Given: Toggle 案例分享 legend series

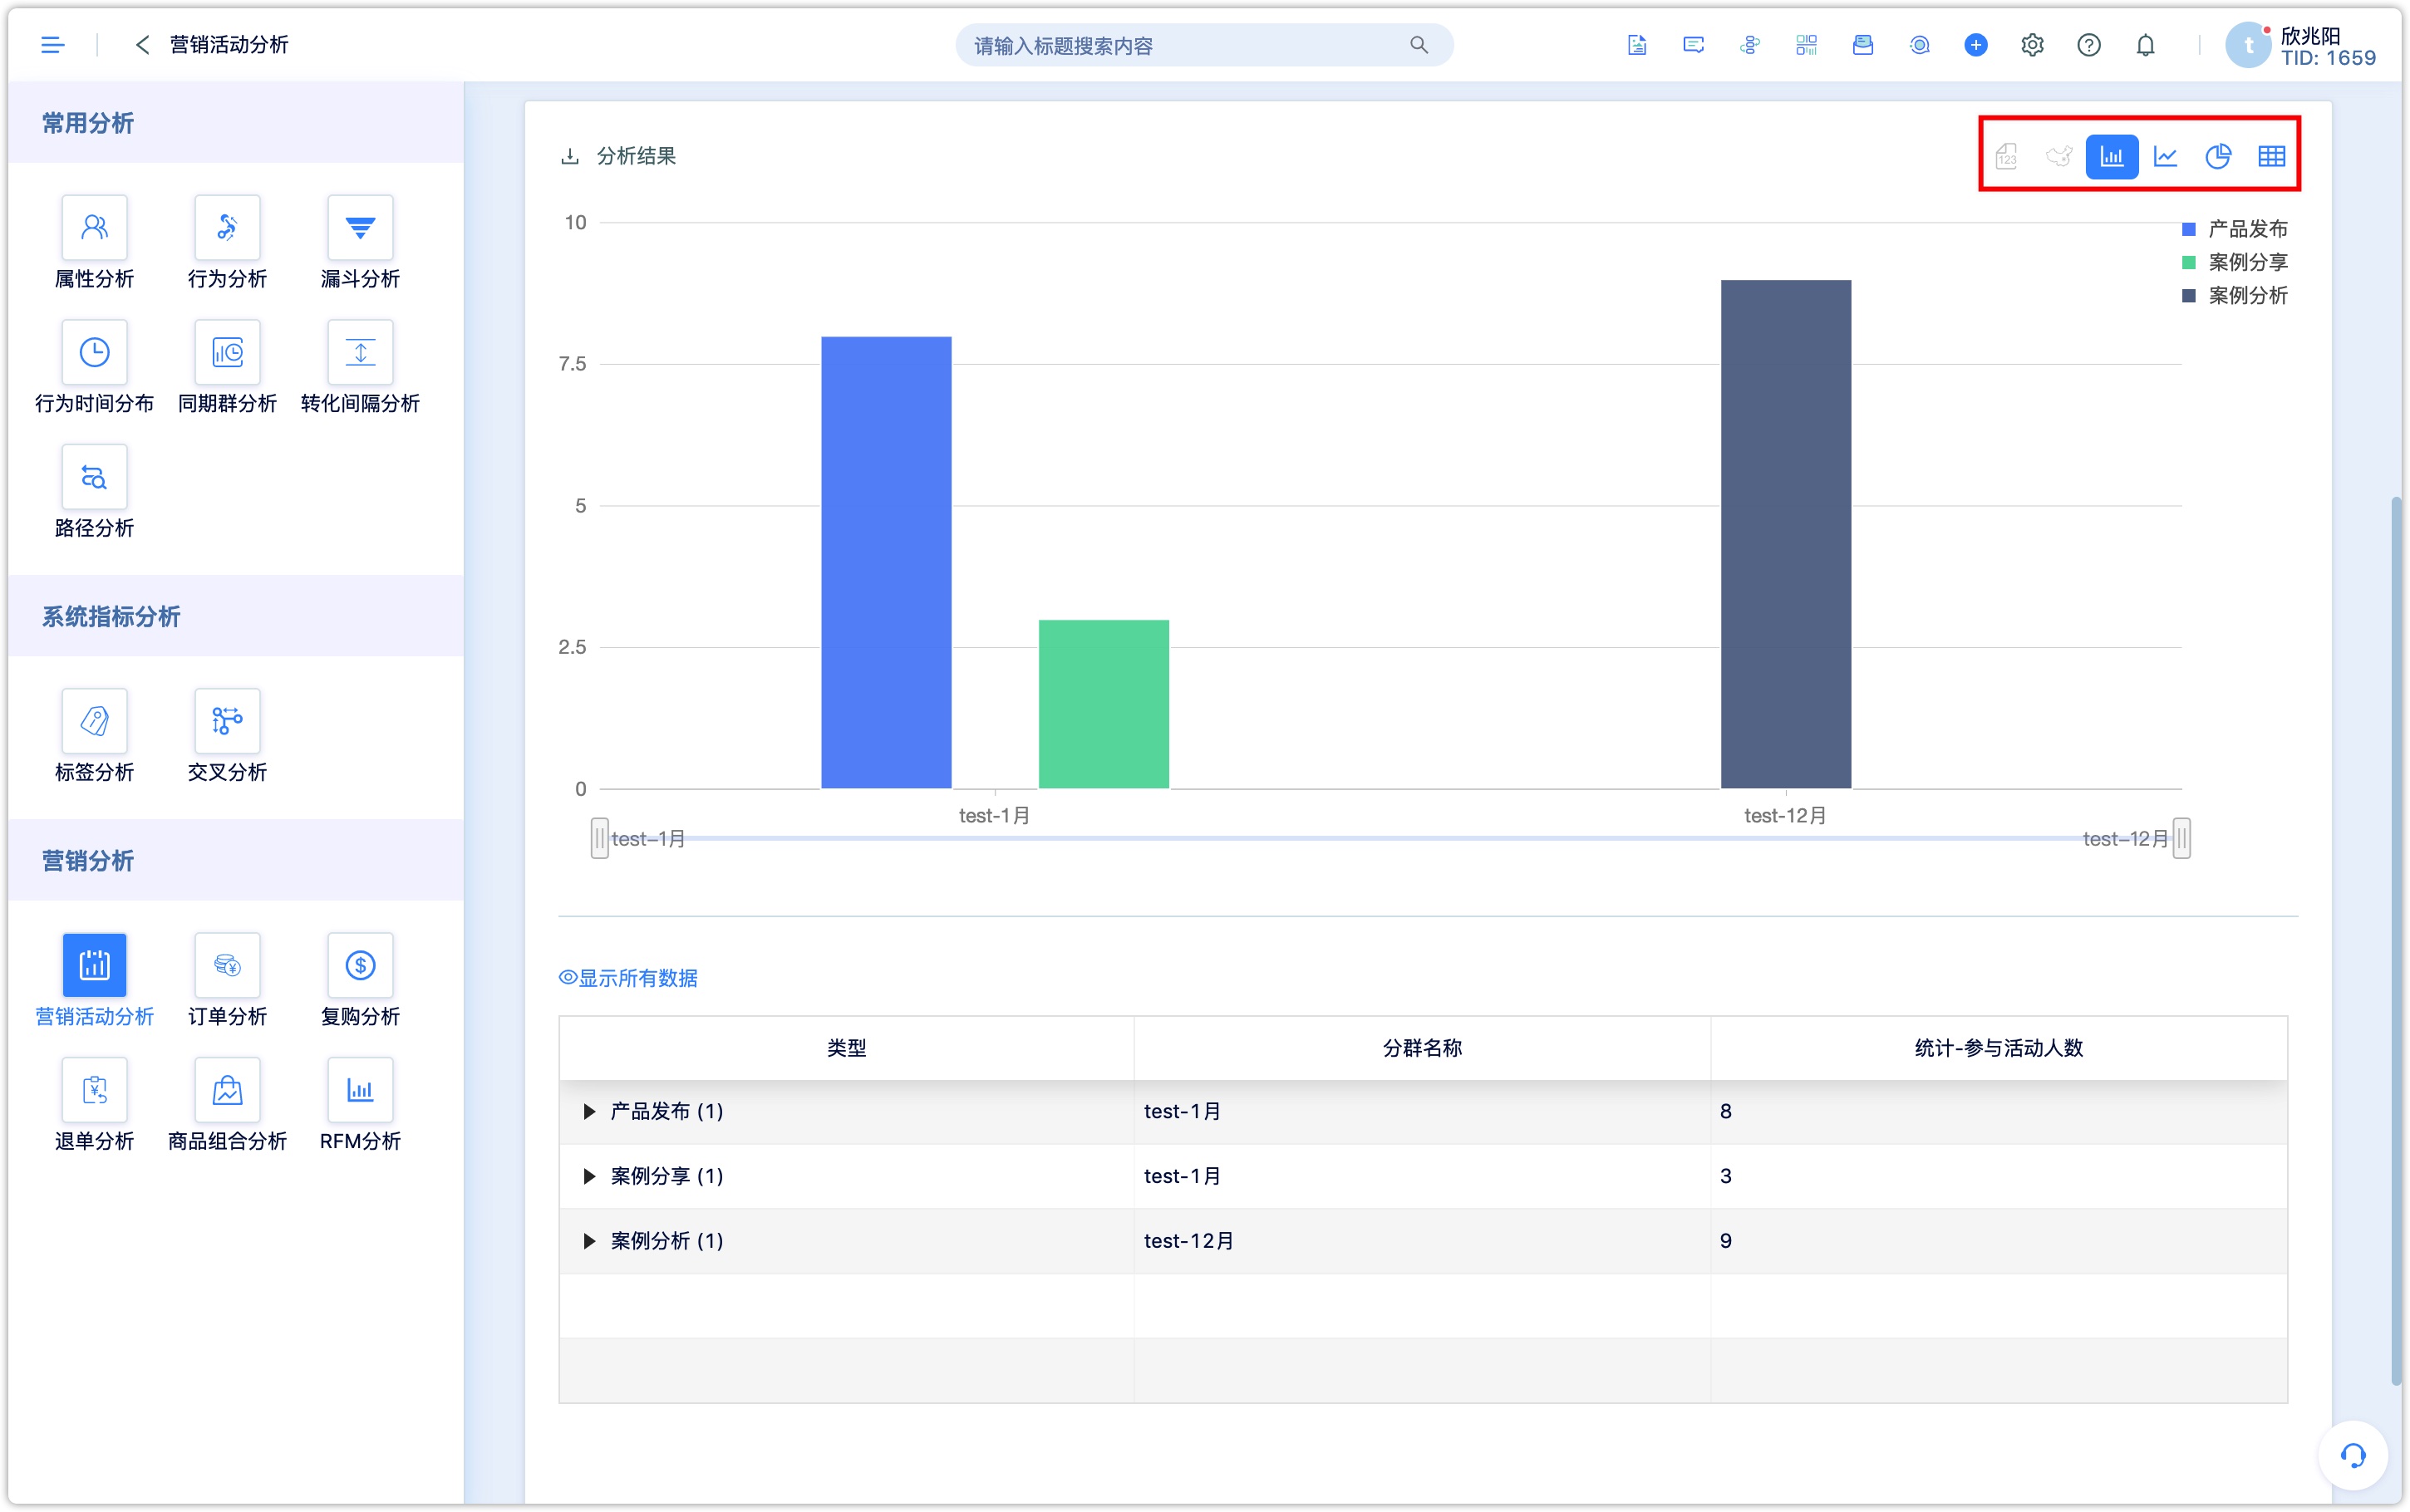Looking at the screenshot, I should [x=2234, y=262].
